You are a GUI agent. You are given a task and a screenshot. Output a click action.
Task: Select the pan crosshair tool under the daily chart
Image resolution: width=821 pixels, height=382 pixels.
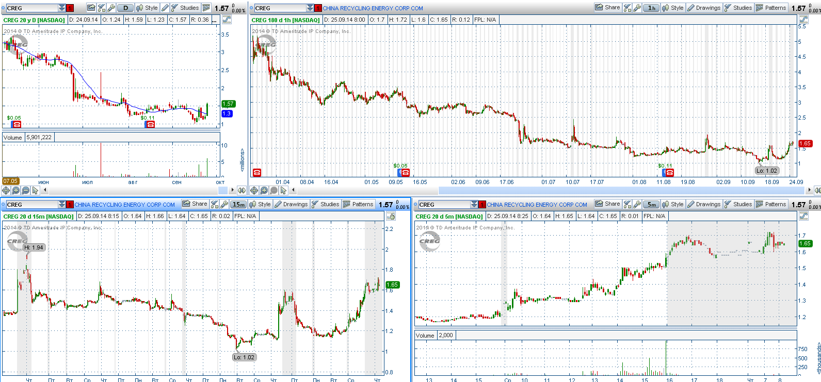pos(6,190)
